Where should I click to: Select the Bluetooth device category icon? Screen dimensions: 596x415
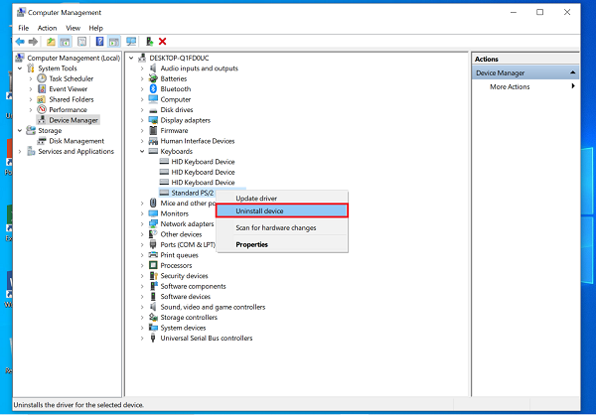click(x=154, y=89)
